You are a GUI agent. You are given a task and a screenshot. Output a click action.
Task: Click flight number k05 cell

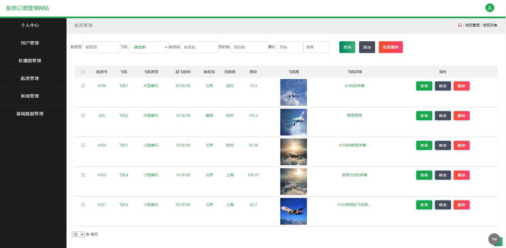click(x=102, y=115)
